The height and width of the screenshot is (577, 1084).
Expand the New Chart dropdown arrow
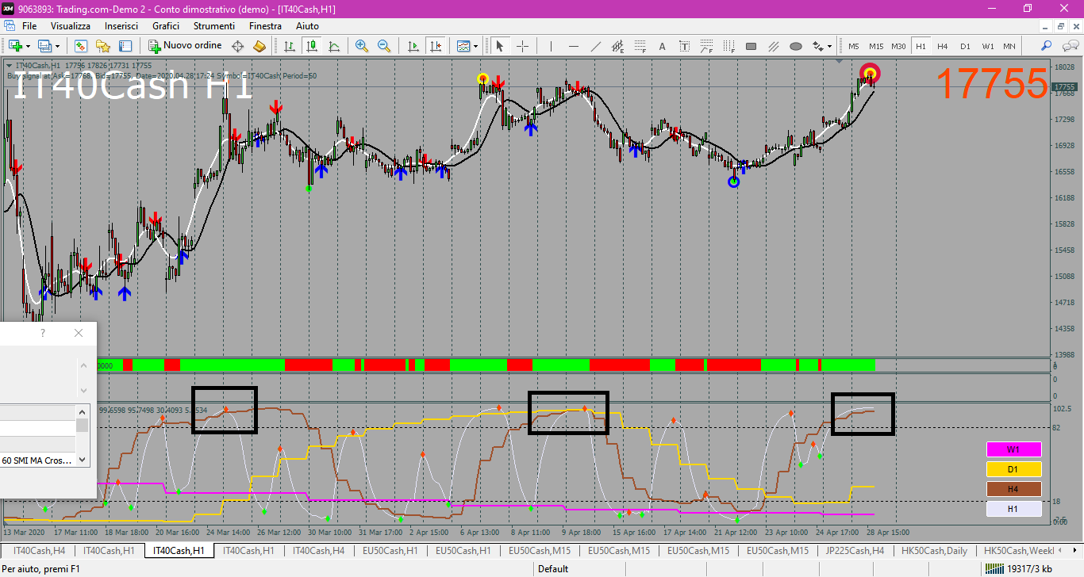28,46
